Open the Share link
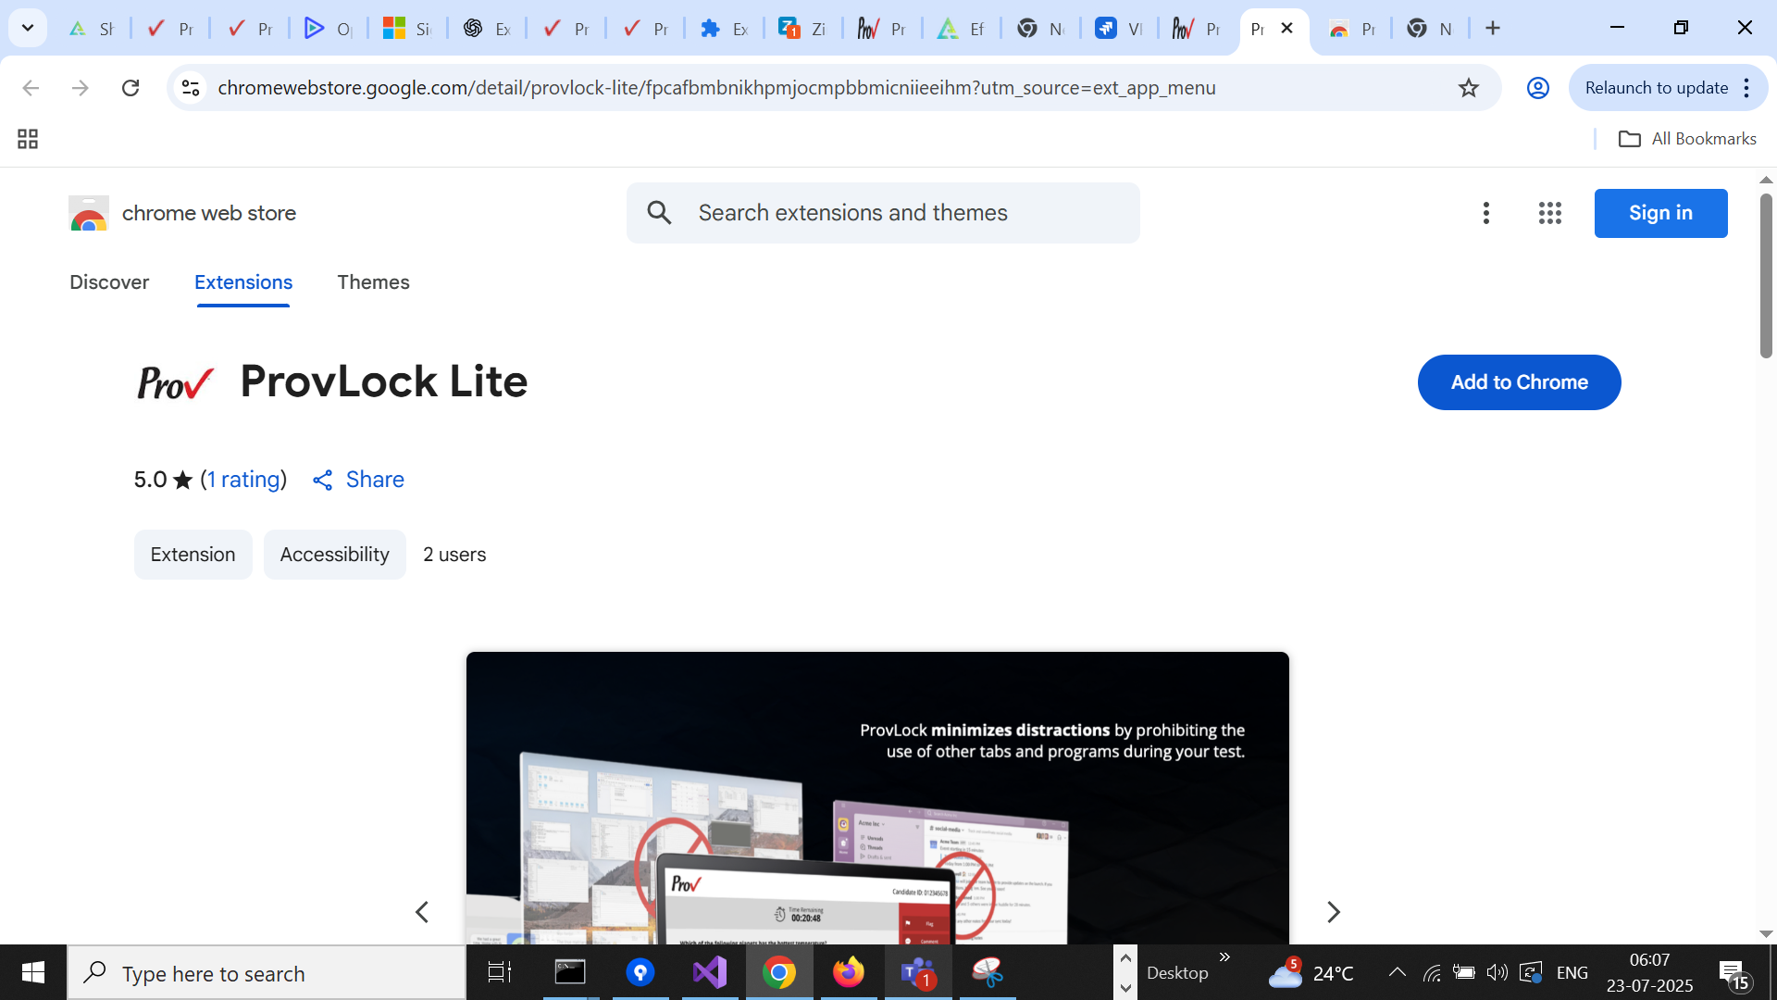 (x=359, y=480)
